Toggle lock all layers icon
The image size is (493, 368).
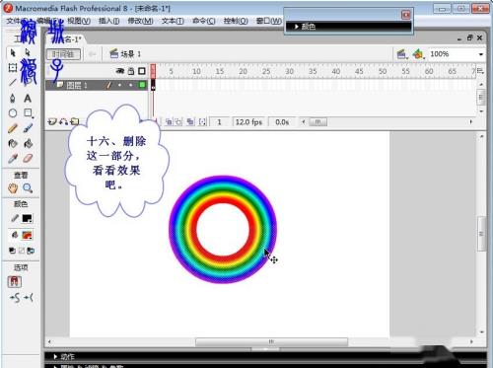(131, 71)
